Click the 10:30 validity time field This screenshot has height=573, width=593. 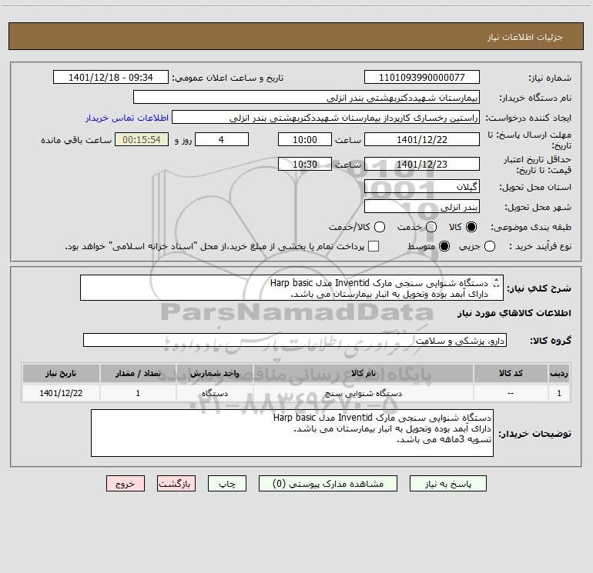point(305,164)
